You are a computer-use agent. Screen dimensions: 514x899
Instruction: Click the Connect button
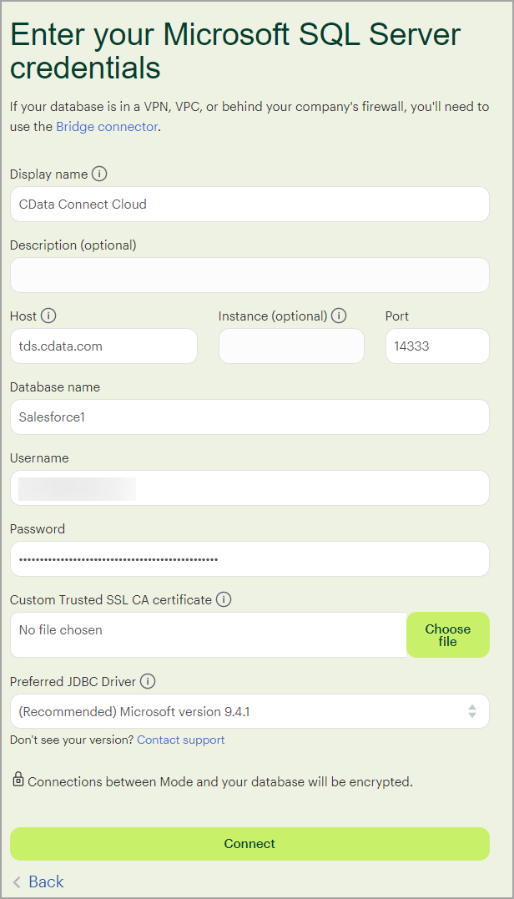[249, 844]
